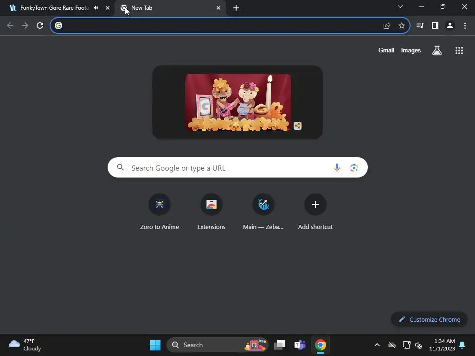Open the Gmail link
Viewport: 475px width, 356px height.
tap(386, 50)
